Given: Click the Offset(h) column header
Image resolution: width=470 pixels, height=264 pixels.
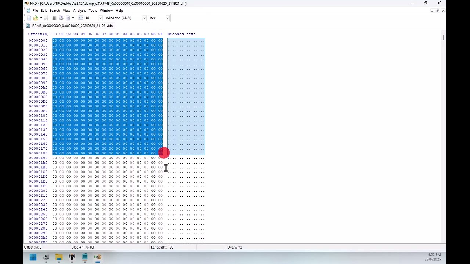Looking at the screenshot, I should coord(38,34).
